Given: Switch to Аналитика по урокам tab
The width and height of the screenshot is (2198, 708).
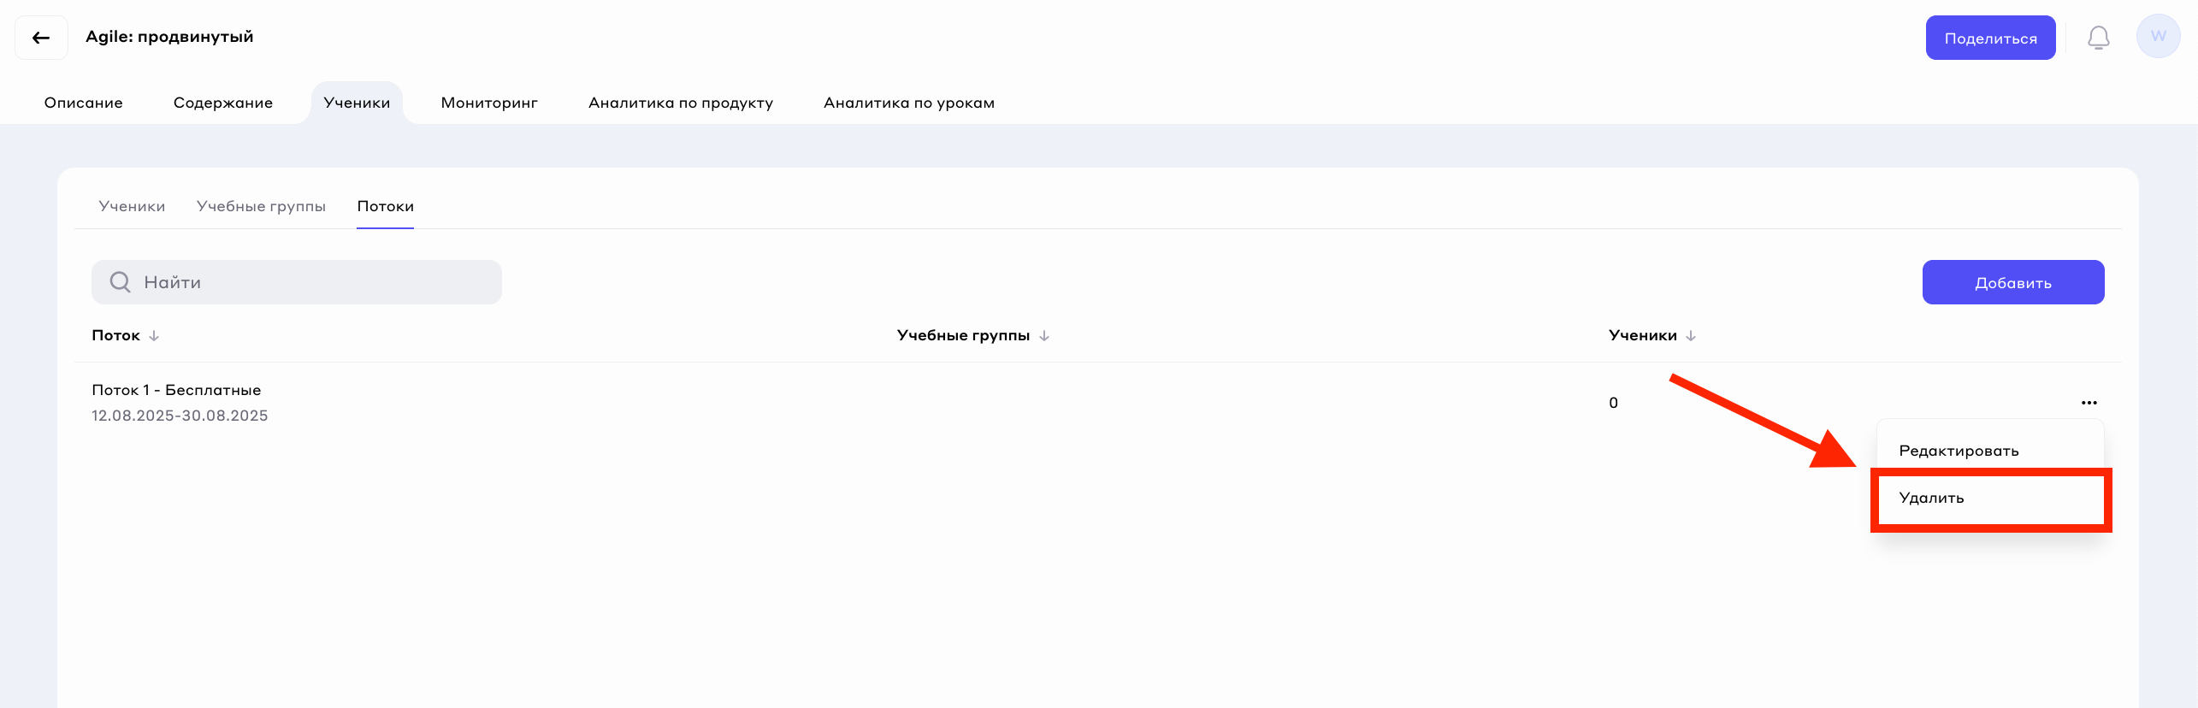Looking at the screenshot, I should coord(909,103).
